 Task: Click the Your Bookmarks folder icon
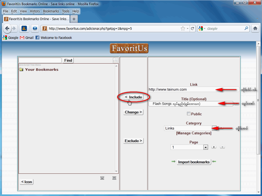pos(21,69)
